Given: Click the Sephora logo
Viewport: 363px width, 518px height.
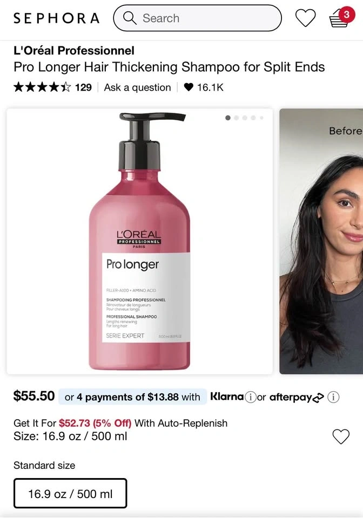Looking at the screenshot, I should click(56, 18).
